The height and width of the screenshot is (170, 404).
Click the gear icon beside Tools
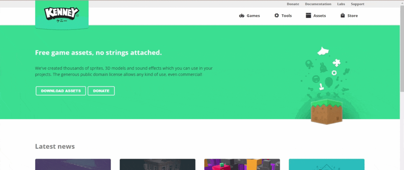[x=277, y=15]
